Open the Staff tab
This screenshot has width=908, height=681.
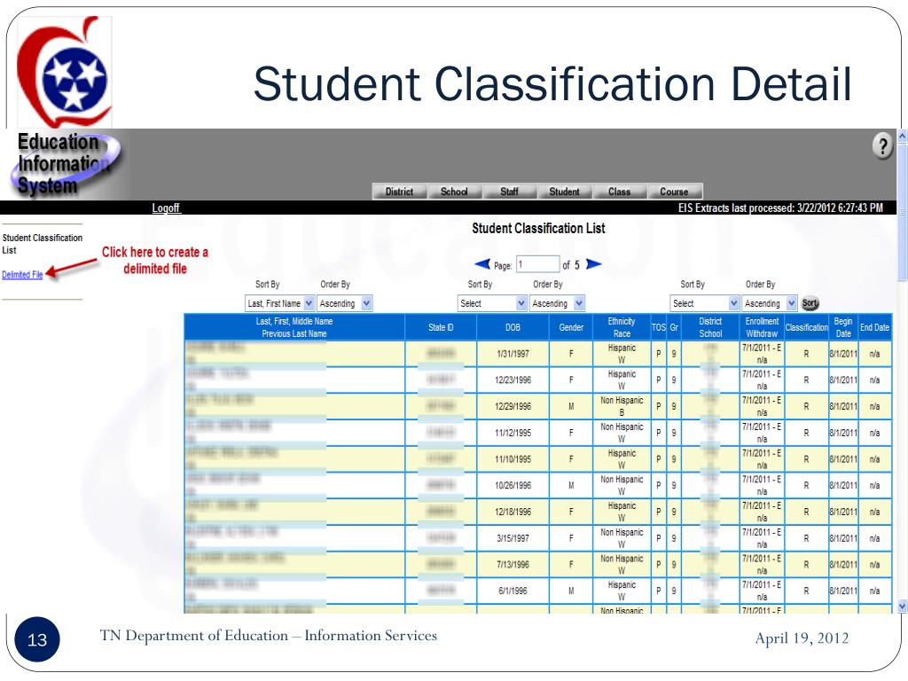[509, 192]
